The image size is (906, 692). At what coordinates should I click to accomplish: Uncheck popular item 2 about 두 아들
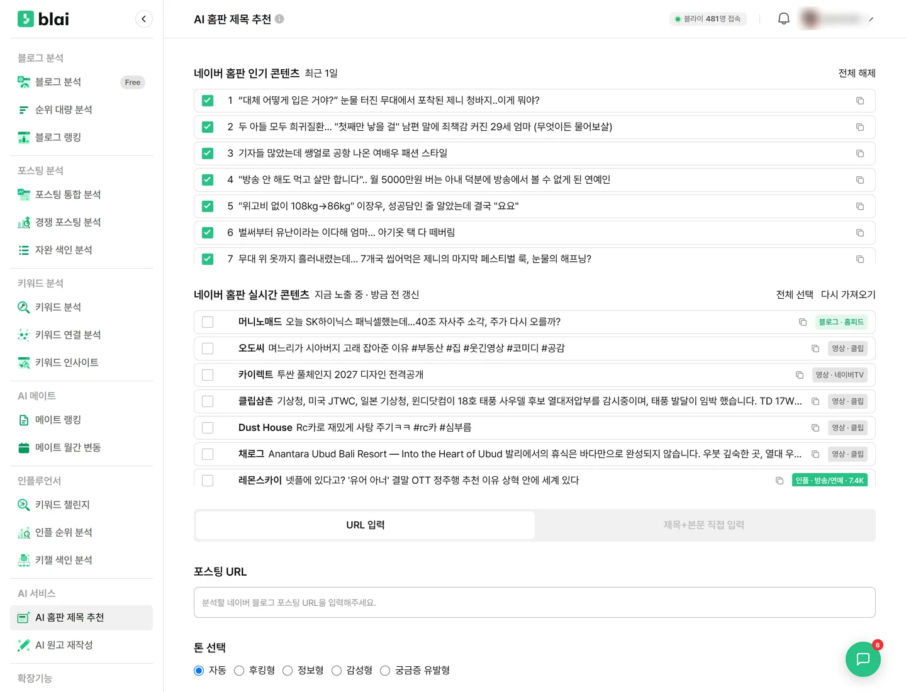tap(208, 127)
